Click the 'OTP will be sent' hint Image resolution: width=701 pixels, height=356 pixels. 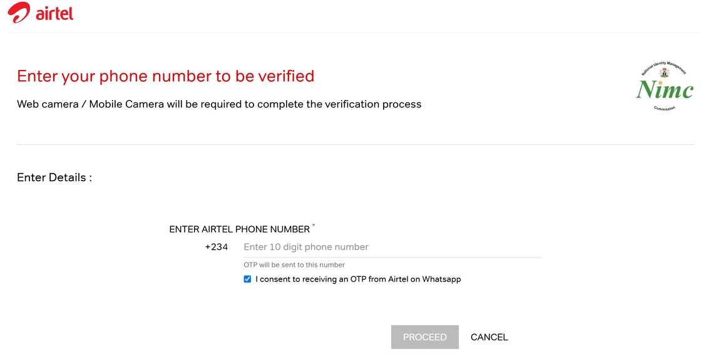pyautogui.click(x=294, y=265)
